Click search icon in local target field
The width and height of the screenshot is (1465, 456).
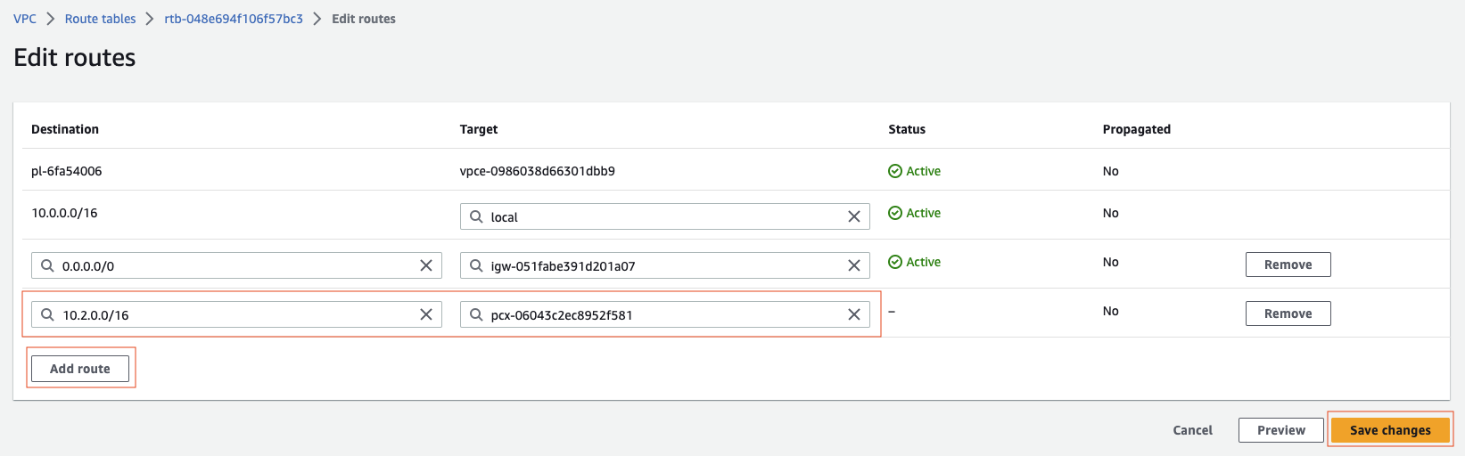coord(476,216)
